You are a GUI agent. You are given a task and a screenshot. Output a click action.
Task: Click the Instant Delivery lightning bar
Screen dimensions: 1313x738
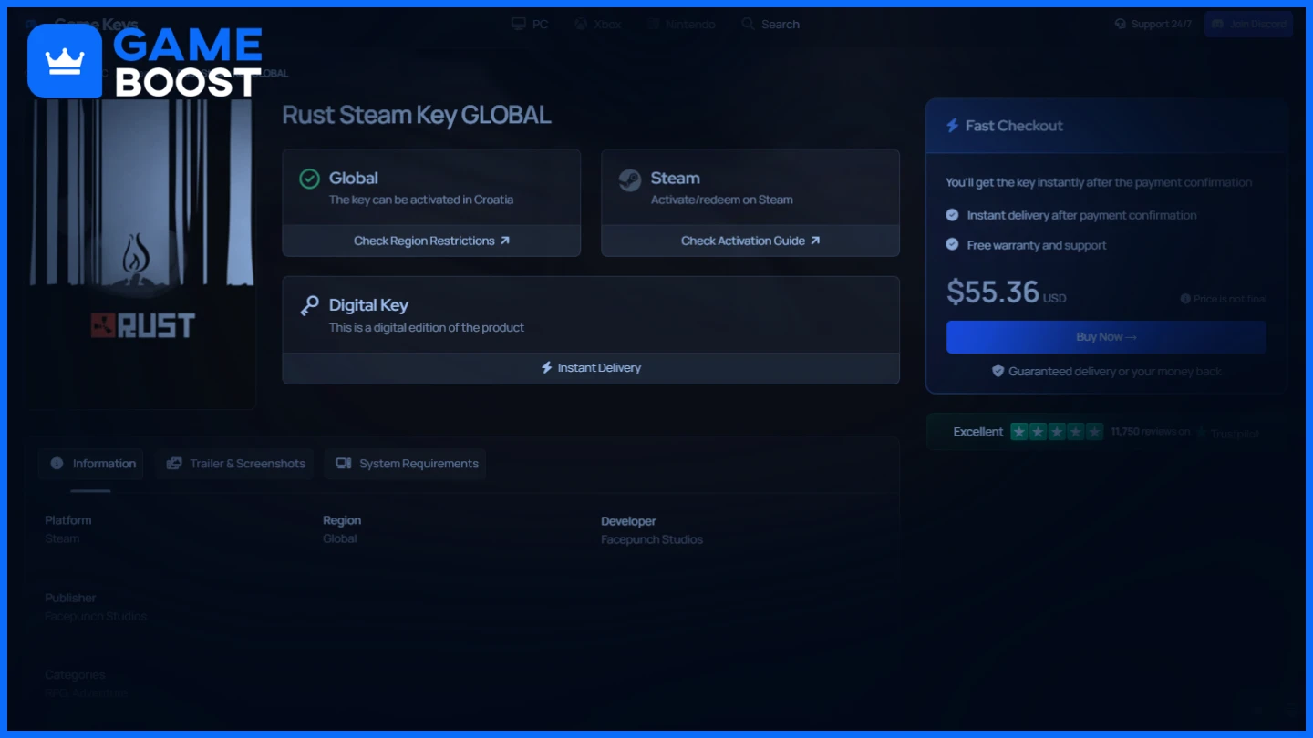(591, 368)
